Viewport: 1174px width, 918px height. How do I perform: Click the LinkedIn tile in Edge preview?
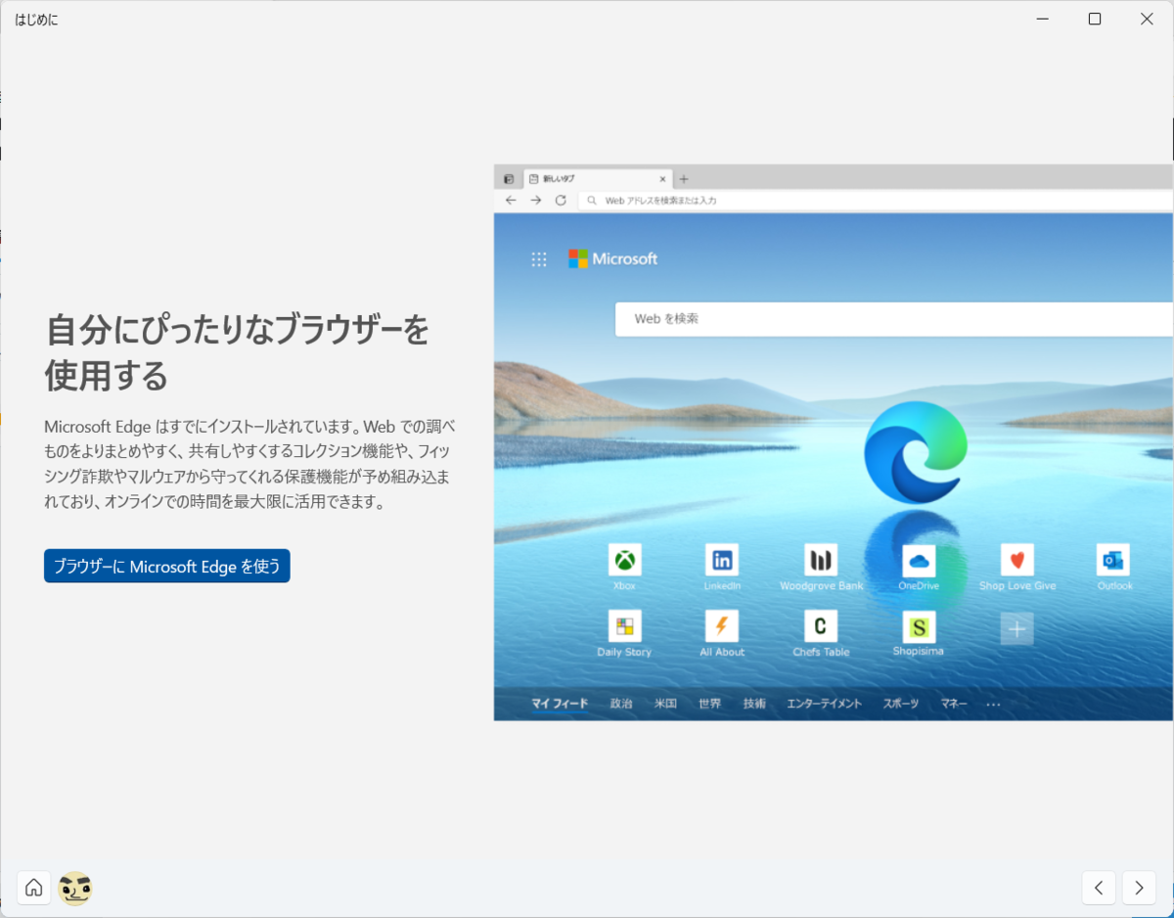[x=722, y=568]
